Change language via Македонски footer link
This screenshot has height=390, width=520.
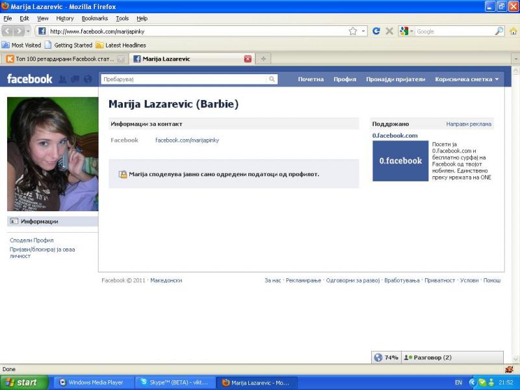pyautogui.click(x=166, y=280)
